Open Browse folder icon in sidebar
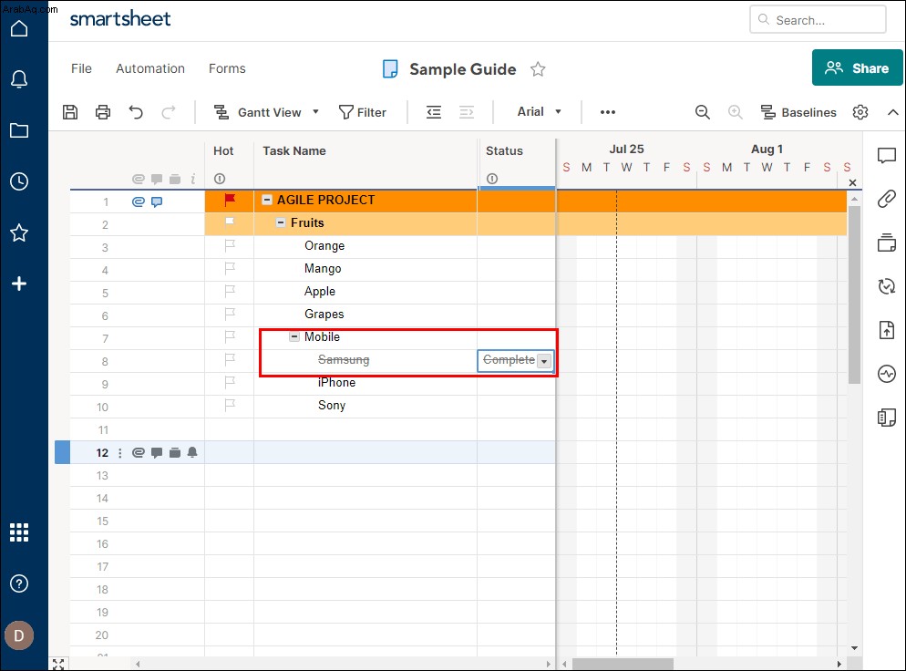906x671 pixels. 19,130
